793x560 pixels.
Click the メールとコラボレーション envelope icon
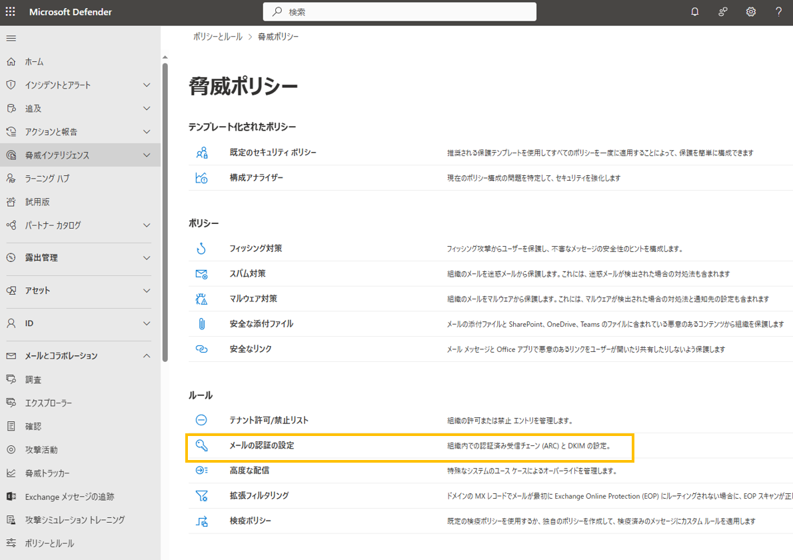tap(11, 356)
